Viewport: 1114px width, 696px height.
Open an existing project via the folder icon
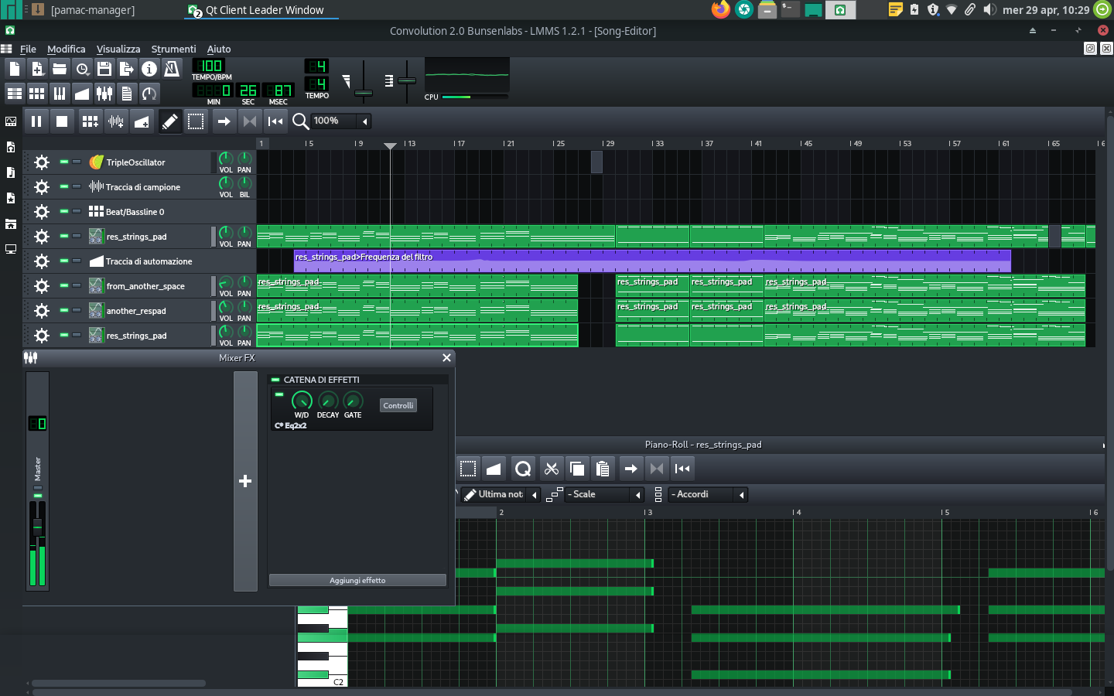pos(60,69)
